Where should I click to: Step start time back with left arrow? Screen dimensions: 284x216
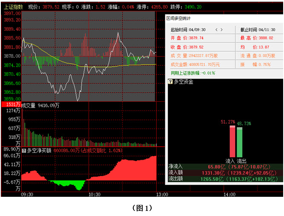pos(216,29)
